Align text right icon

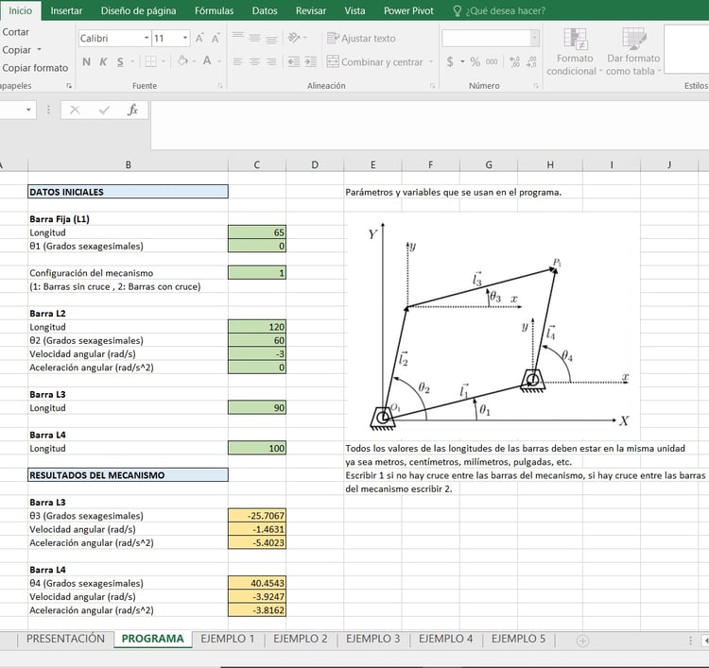click(x=271, y=62)
